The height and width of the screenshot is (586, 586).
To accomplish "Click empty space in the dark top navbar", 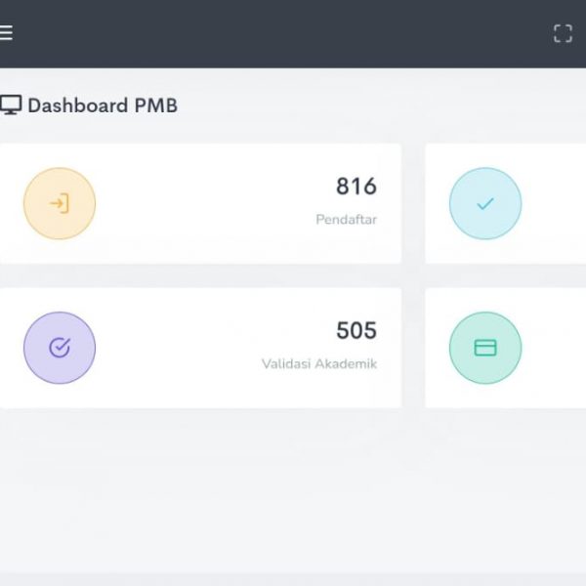I will click(293, 33).
